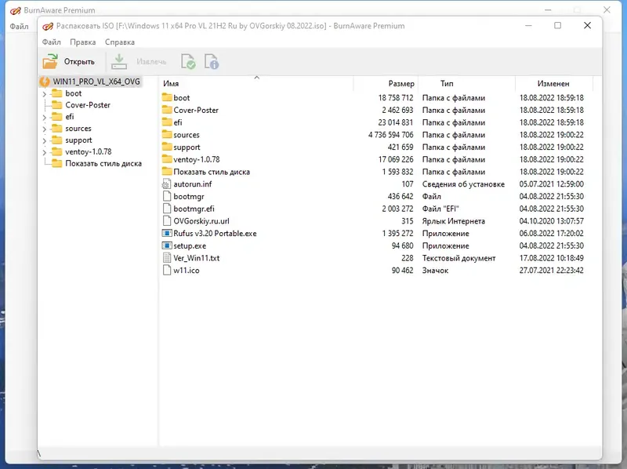
Task: Click the date 27.07.2021 22:23:42
Action: 552,270
